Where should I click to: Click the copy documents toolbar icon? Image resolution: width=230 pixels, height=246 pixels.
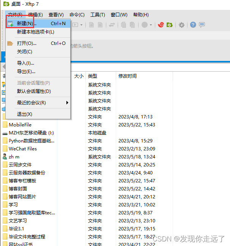click(x=123, y=25)
